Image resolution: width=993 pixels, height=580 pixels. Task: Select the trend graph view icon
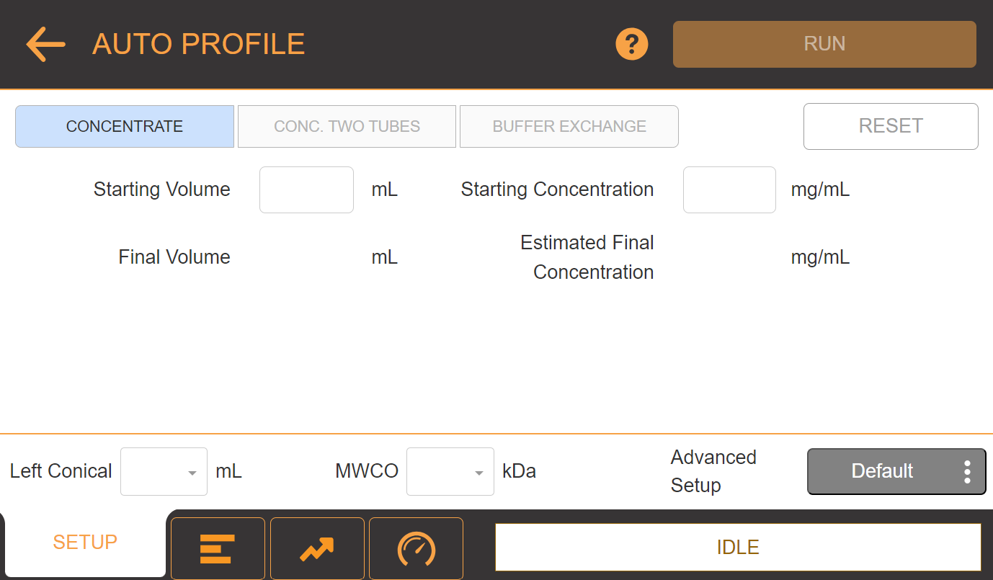[x=317, y=548]
